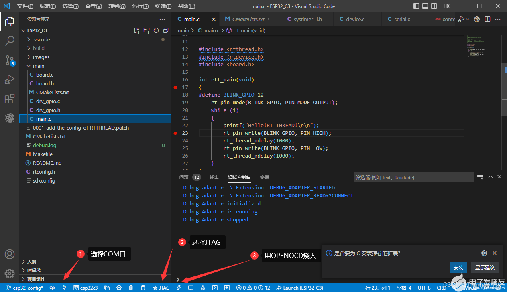Image resolution: width=507 pixels, height=292 pixels.
Task: Collapse the main folder
Action: (39, 66)
